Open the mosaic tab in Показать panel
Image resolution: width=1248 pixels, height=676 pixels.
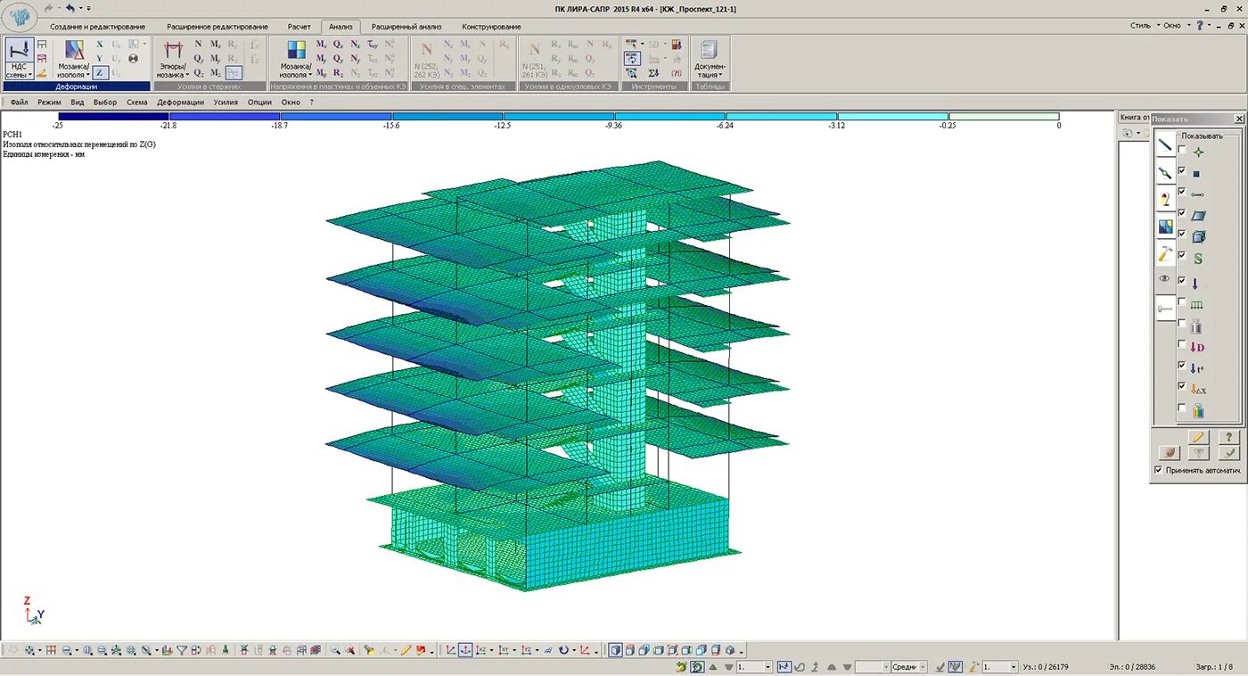[x=1165, y=227]
